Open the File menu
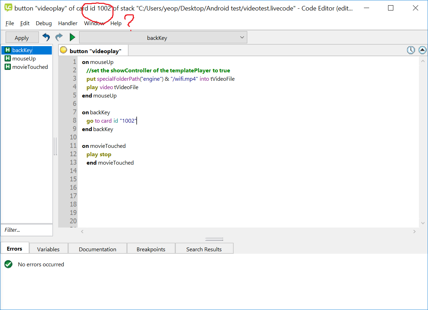 (x=10, y=23)
